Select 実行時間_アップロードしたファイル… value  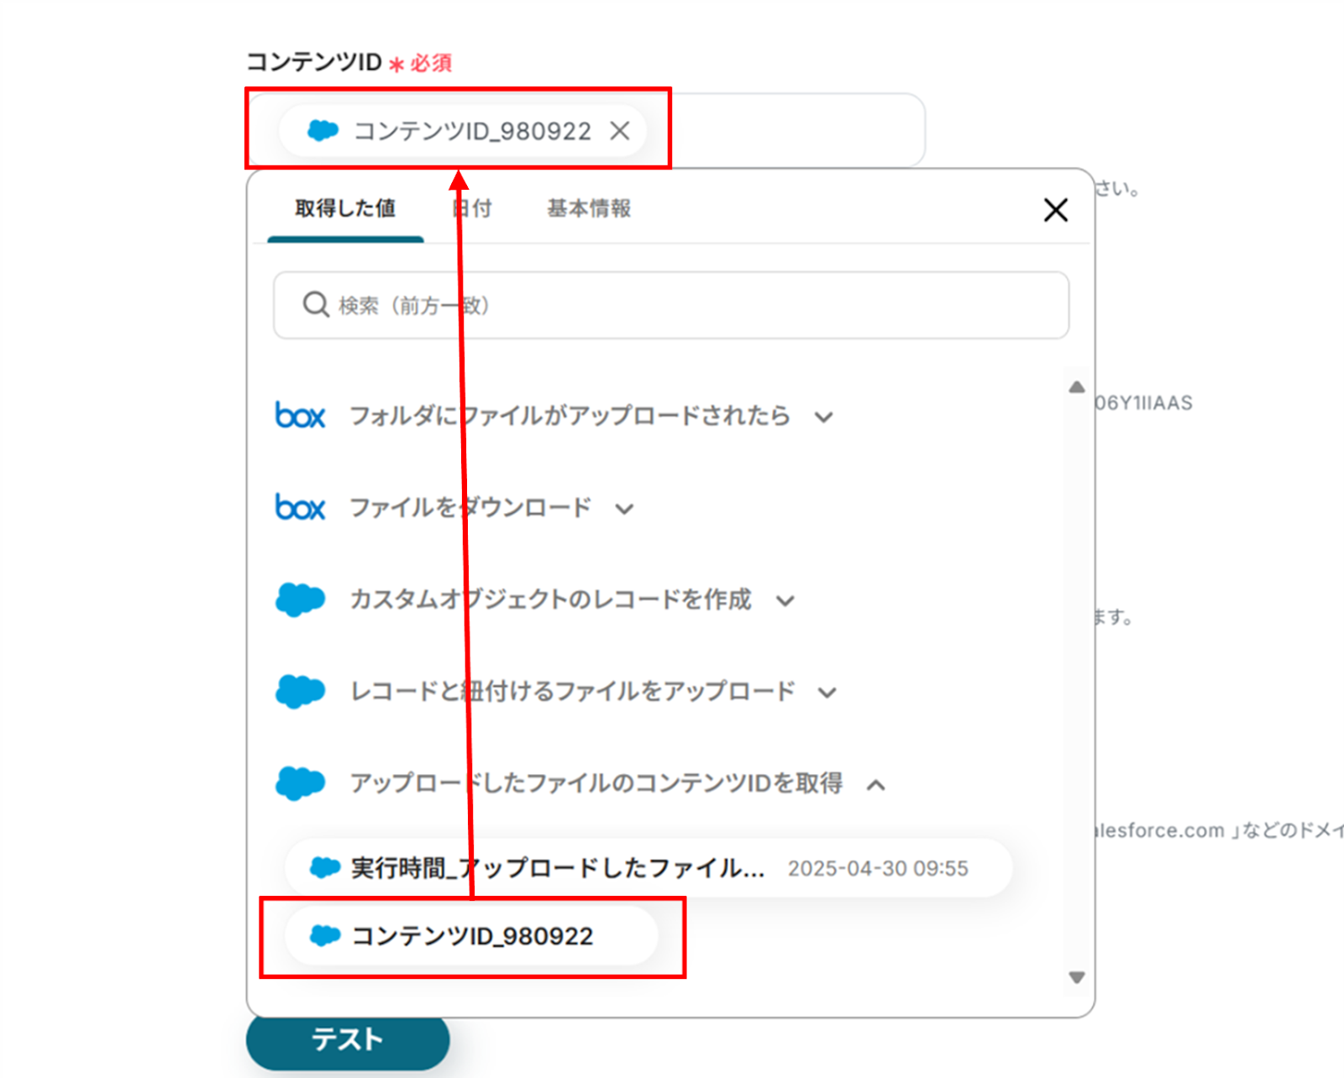pyautogui.click(x=648, y=868)
